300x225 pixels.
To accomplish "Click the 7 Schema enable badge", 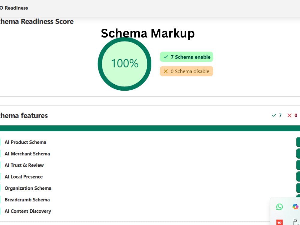I will [x=186, y=57].
